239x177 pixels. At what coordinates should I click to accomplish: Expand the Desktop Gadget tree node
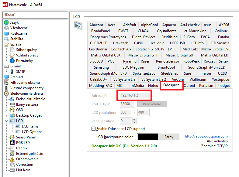tap(6, 115)
